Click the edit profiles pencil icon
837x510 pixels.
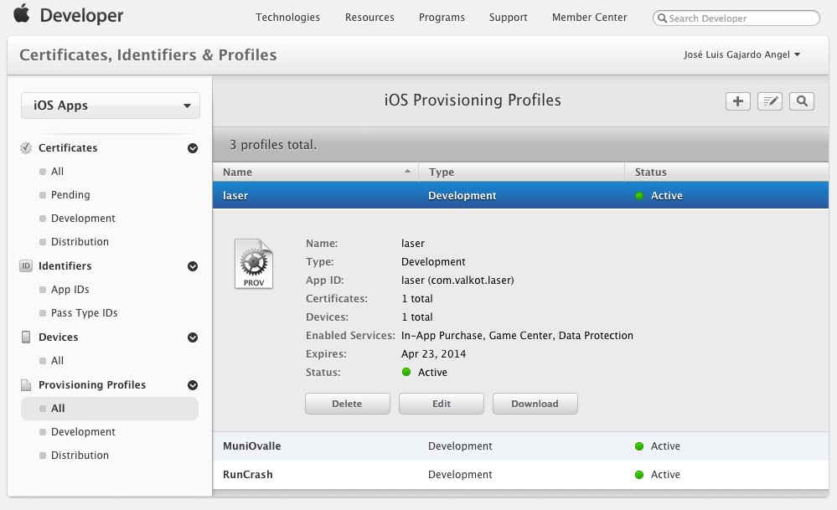pyautogui.click(x=770, y=101)
